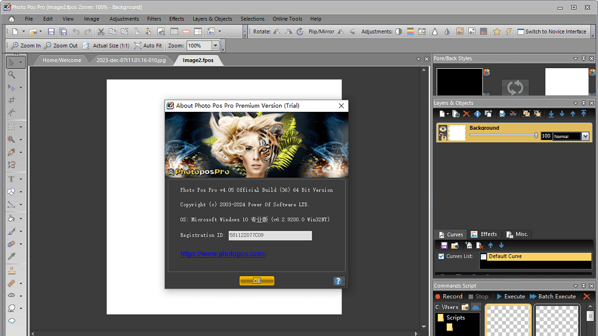598x336 pixels.
Task: Open the Filters menu
Action: tap(154, 19)
